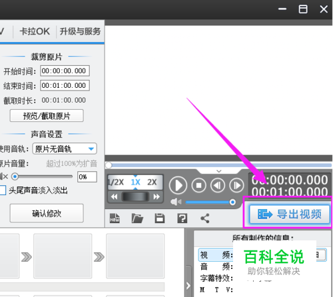Click the third empty clip thumbnail slot
Viewport: 333px width, 297px height.
click(135, 256)
